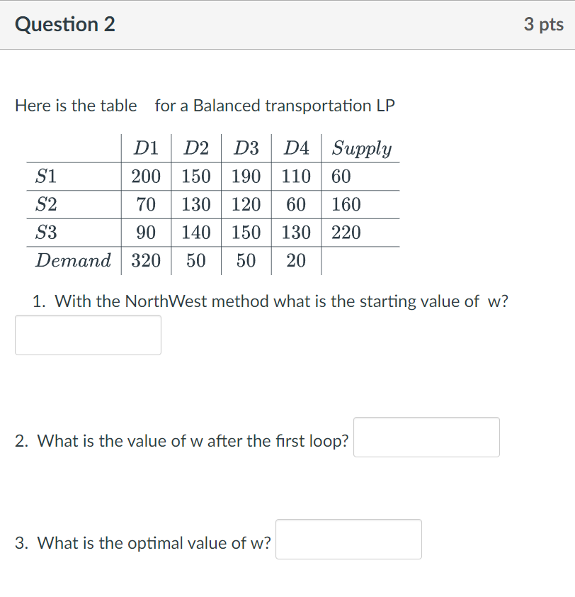Click the answer box after the first loop question

point(426,437)
